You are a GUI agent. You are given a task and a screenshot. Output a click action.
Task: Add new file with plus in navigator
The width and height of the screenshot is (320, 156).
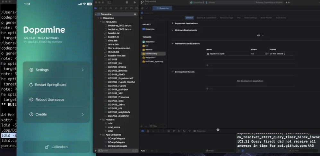tap(96, 151)
